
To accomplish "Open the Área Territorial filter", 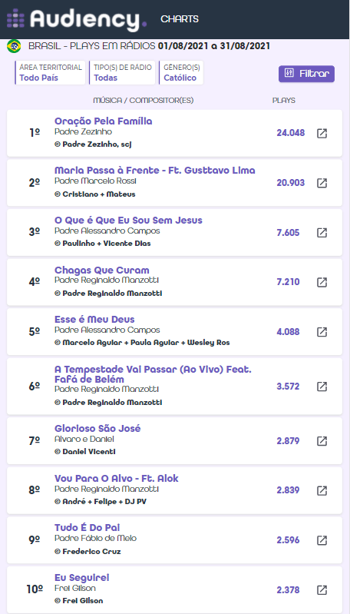I will 50,72.
